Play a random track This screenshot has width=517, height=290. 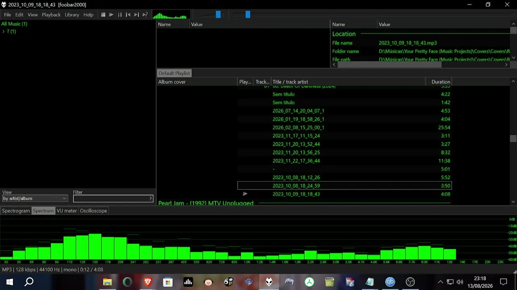coord(145,15)
